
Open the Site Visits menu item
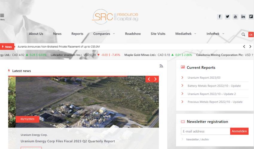click(x=158, y=34)
